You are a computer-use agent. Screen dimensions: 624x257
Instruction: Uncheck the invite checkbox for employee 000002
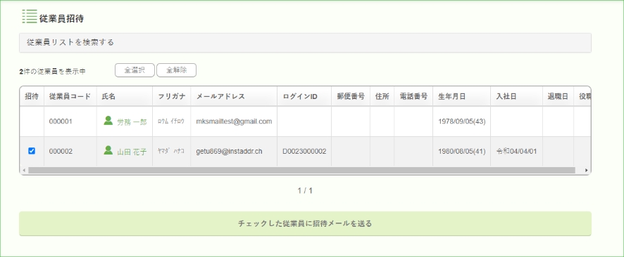tap(32, 151)
